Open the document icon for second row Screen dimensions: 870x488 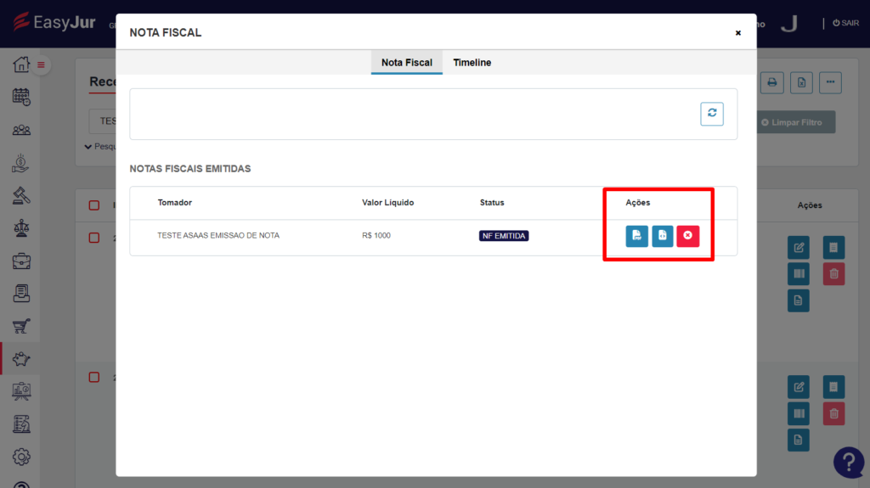tap(799, 440)
